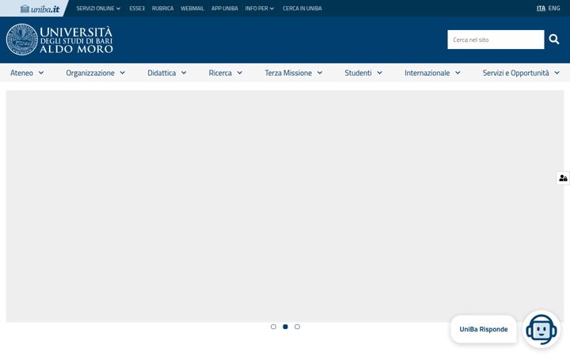
Task: Click the uniba.it logo in the top bar
Action: click(x=40, y=9)
